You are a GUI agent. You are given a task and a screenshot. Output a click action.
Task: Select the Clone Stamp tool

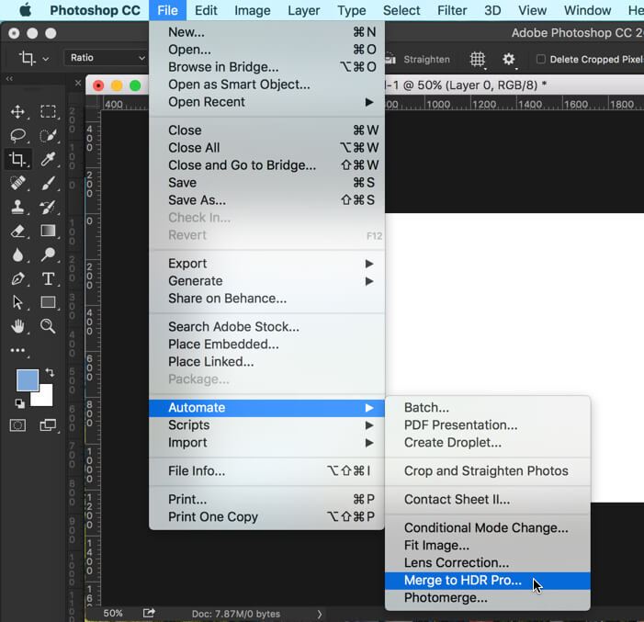pos(17,207)
